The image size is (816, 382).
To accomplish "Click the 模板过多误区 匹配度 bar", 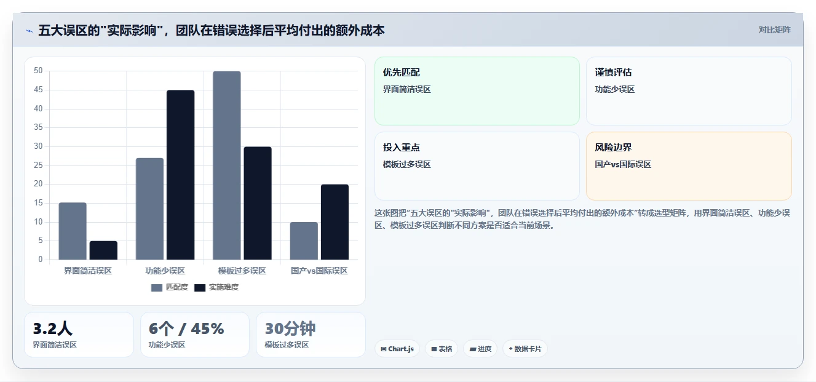I will (227, 165).
